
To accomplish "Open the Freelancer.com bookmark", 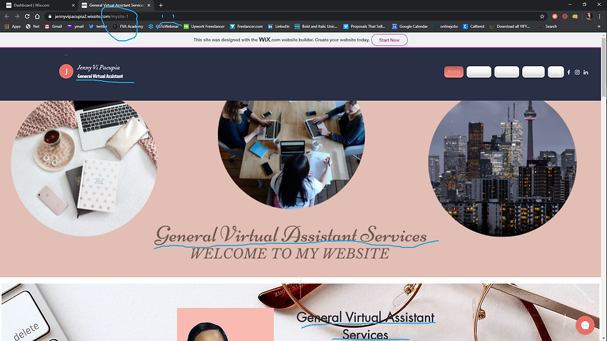I will [x=247, y=26].
